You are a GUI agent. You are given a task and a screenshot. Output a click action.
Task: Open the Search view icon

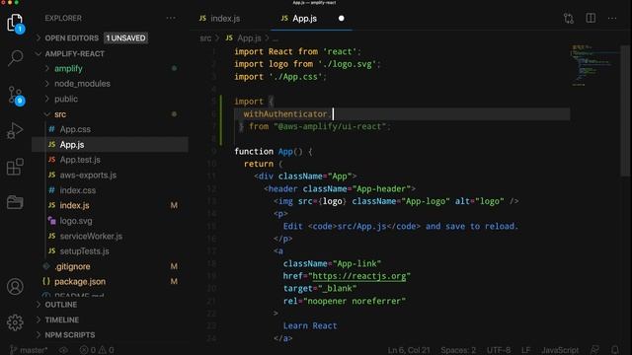(x=16, y=58)
